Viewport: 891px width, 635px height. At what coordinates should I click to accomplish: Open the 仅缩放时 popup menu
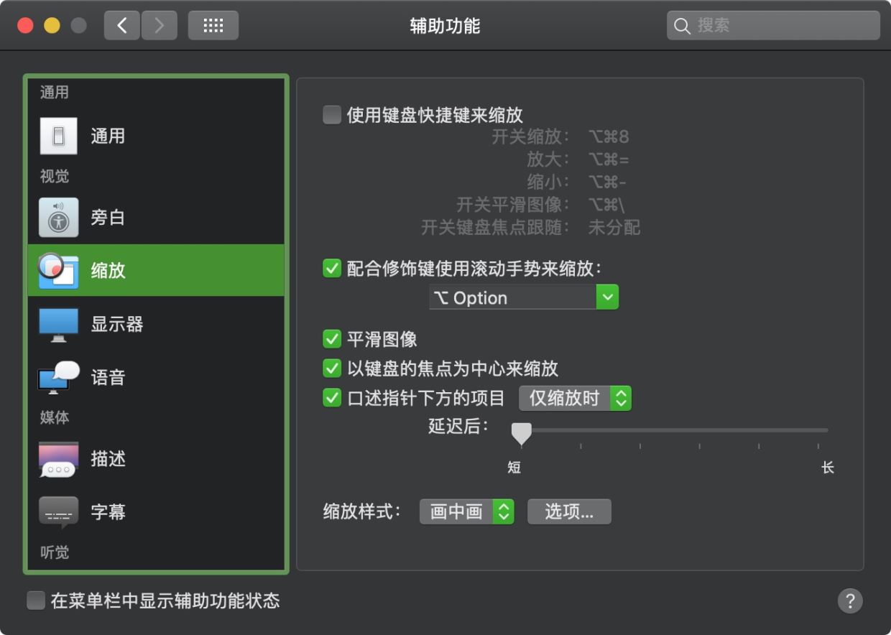(575, 398)
